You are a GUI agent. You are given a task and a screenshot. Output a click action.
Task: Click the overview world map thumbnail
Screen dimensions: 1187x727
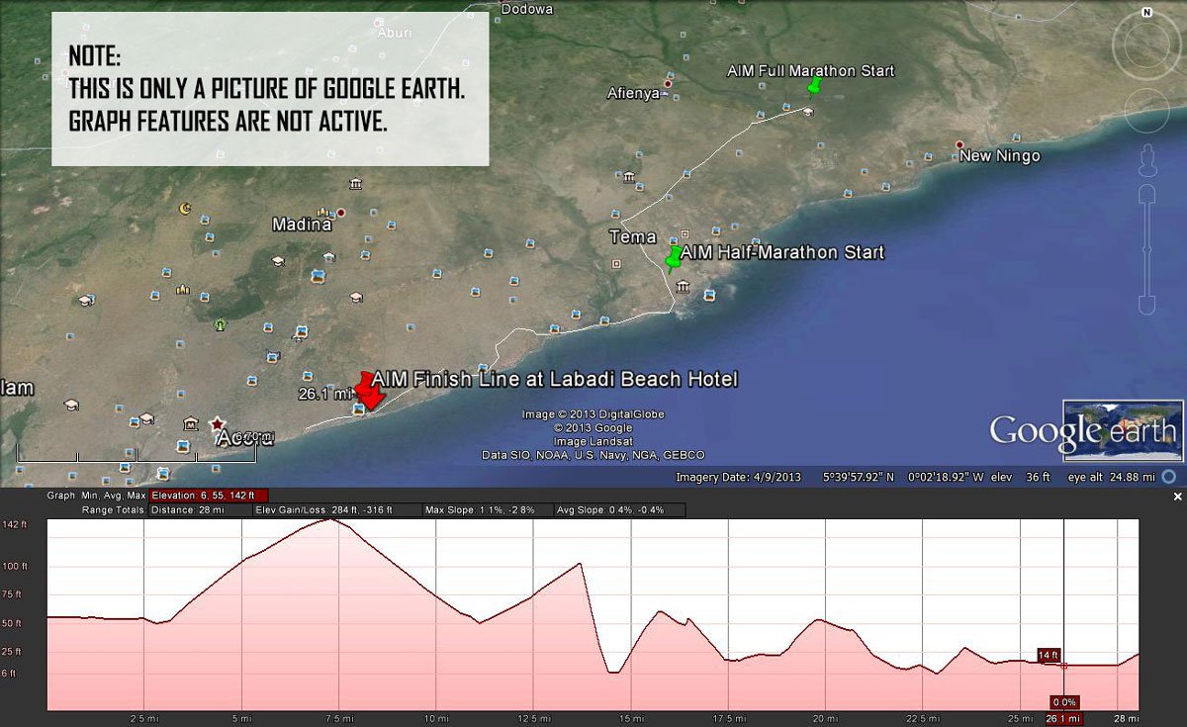click(x=1123, y=430)
